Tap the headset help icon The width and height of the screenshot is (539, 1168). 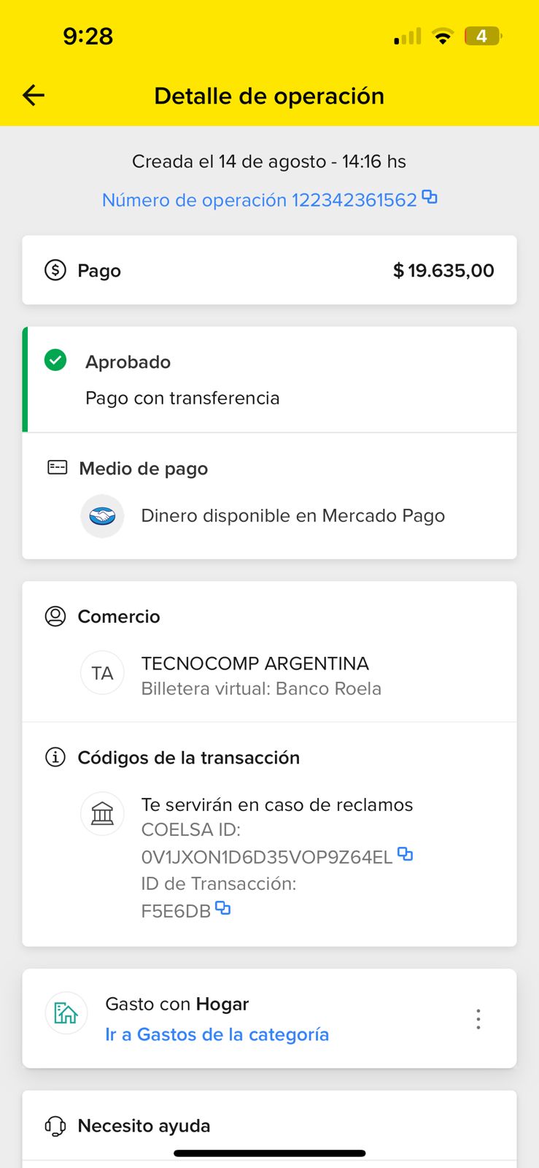click(x=55, y=1126)
